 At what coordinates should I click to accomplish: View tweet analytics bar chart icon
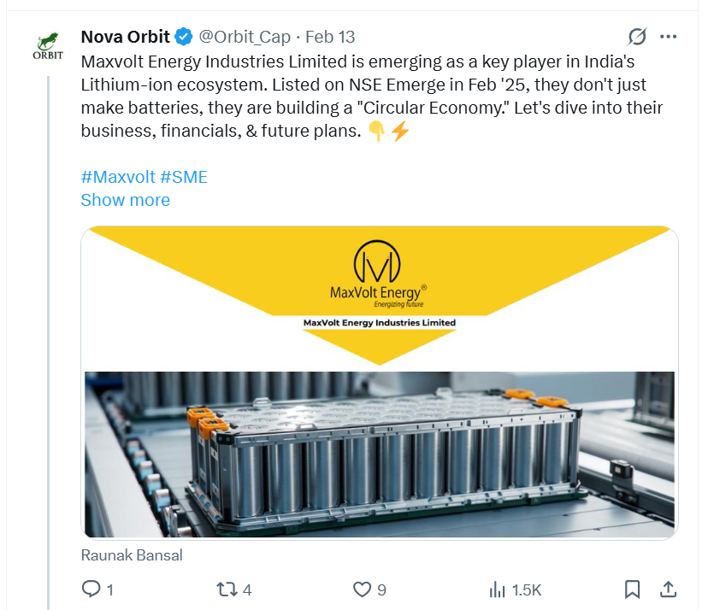497,589
